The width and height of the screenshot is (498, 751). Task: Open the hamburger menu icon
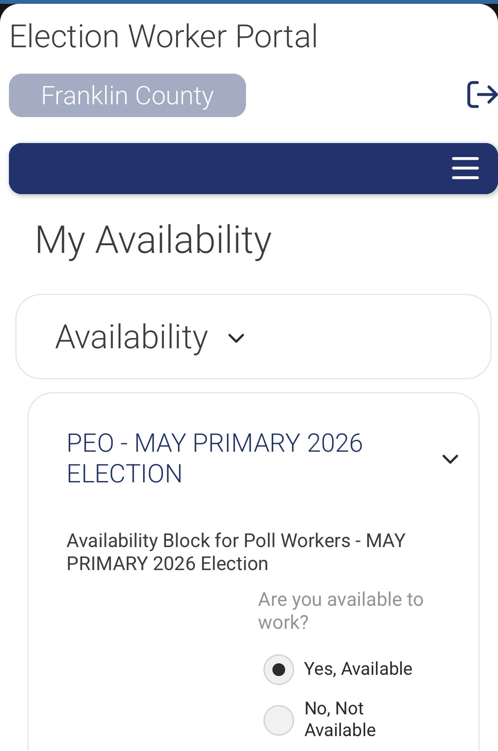coord(465,168)
